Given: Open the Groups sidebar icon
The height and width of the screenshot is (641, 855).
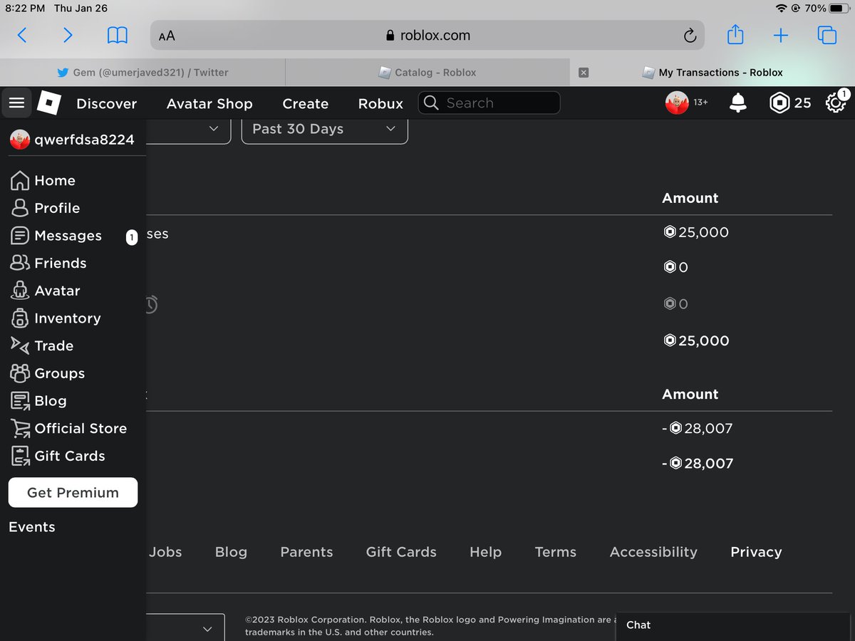Looking at the screenshot, I should tap(20, 373).
